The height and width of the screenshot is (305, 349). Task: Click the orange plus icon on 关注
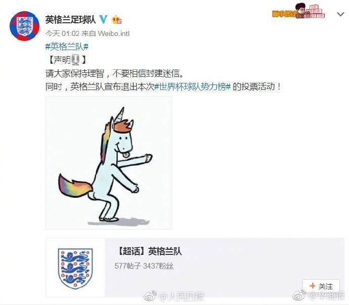(x=312, y=286)
